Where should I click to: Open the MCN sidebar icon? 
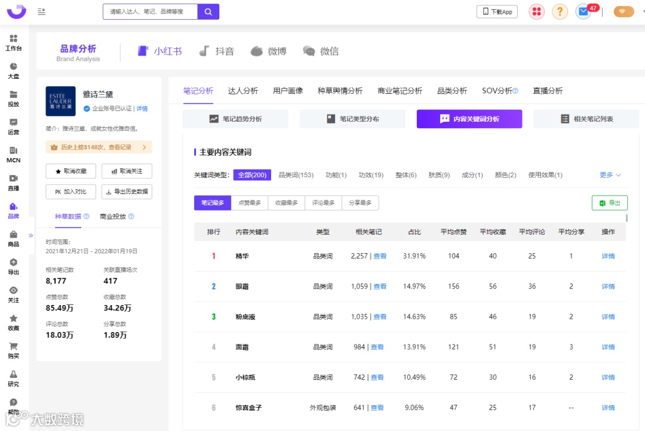[13, 155]
